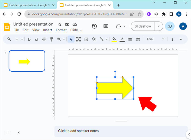Open the Slideshow options dropdown arrow
This screenshot has height=140, width=191.
[x=159, y=26]
